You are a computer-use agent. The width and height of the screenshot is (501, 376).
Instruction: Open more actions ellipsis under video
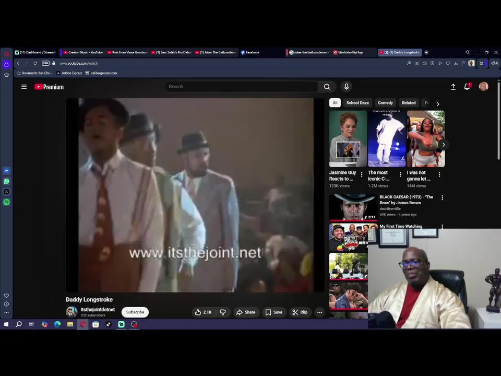click(x=319, y=312)
